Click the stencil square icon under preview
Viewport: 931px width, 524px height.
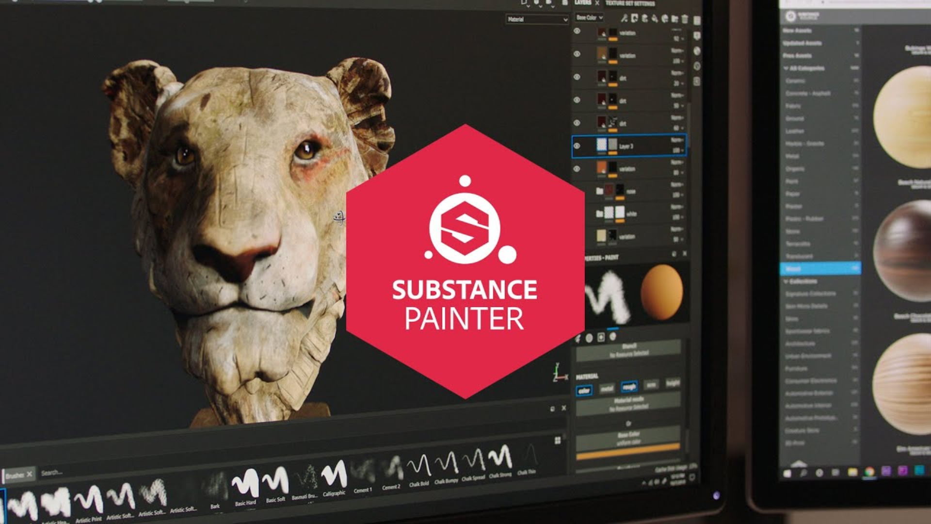601,338
